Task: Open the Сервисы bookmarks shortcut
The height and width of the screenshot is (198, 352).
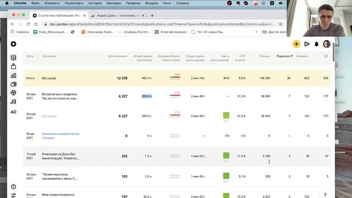Action: tap(20, 32)
